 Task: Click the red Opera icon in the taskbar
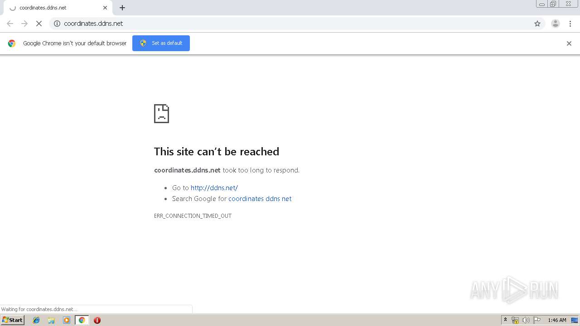coord(97,320)
